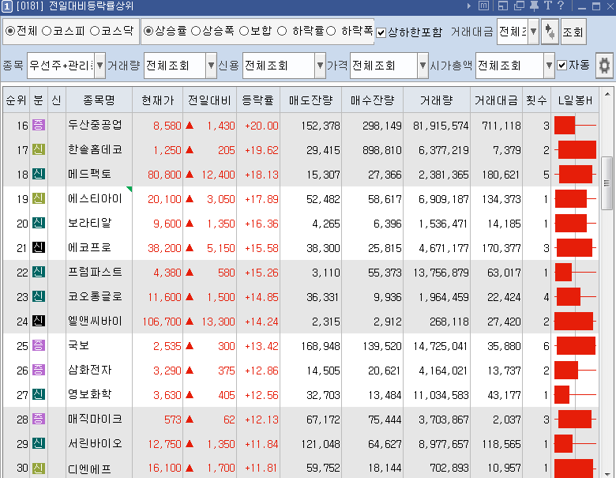This screenshot has height=478, width=616.
Task: Click the 신 badge for 코오롱글로
Action: tap(38, 296)
